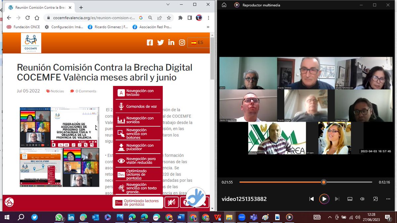
Task: Open Chrome profile avatar
Action: (199, 18)
